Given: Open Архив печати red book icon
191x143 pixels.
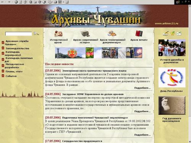Looking at the screenshot, I should (x=139, y=34).
